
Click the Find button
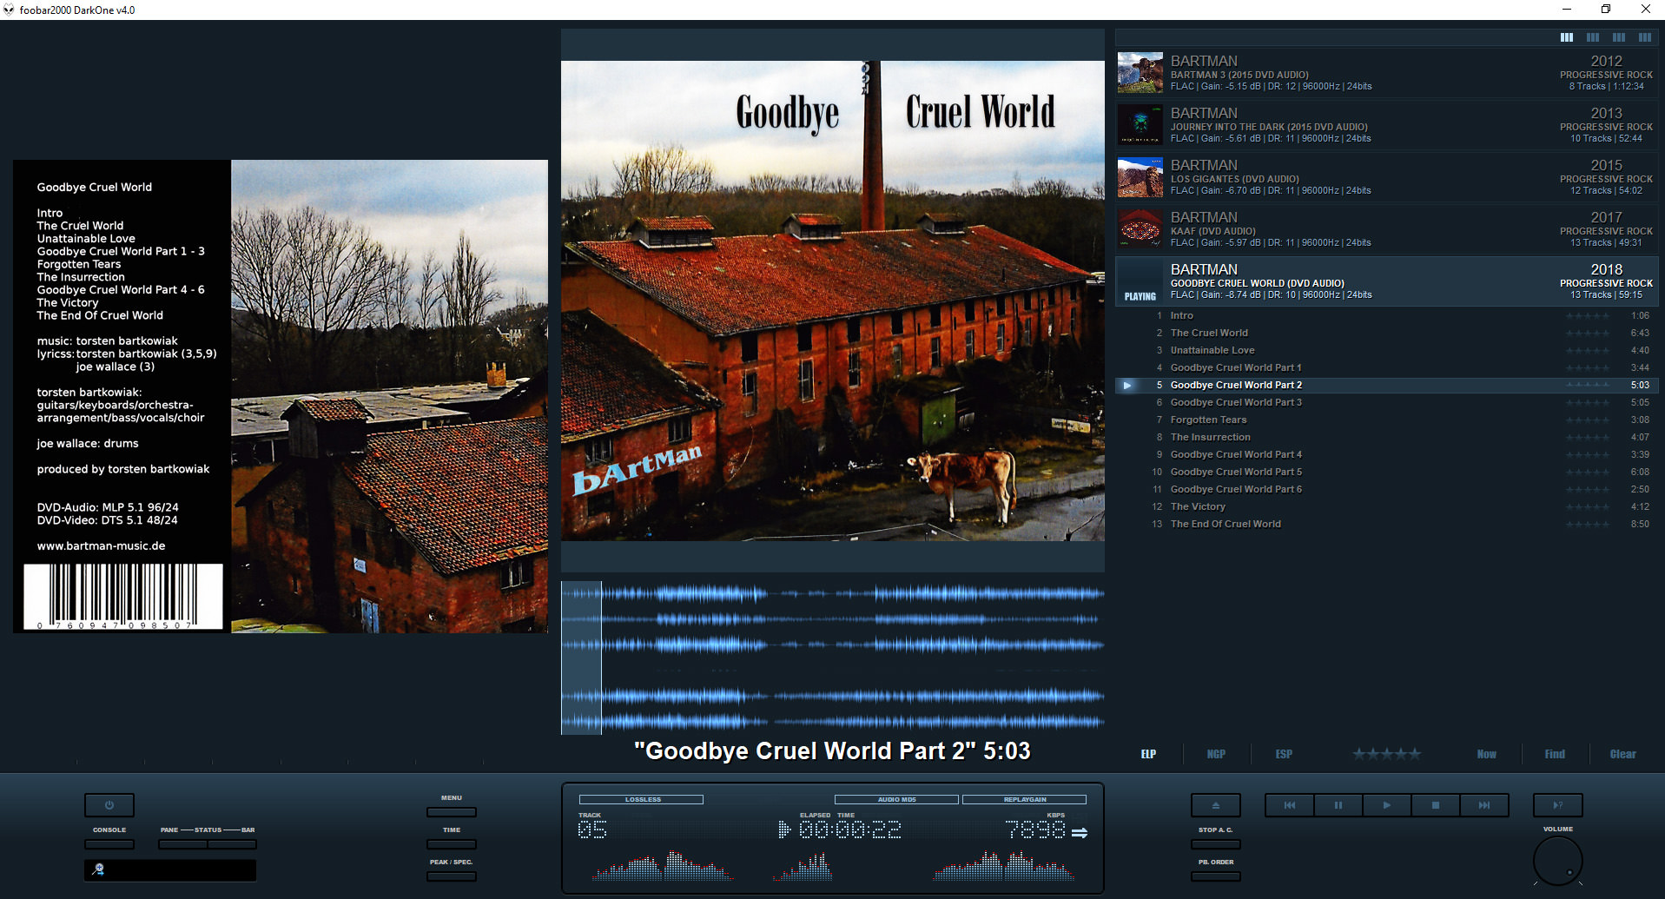pos(1555,754)
